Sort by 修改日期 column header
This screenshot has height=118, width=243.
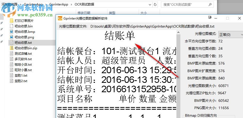point(84,13)
